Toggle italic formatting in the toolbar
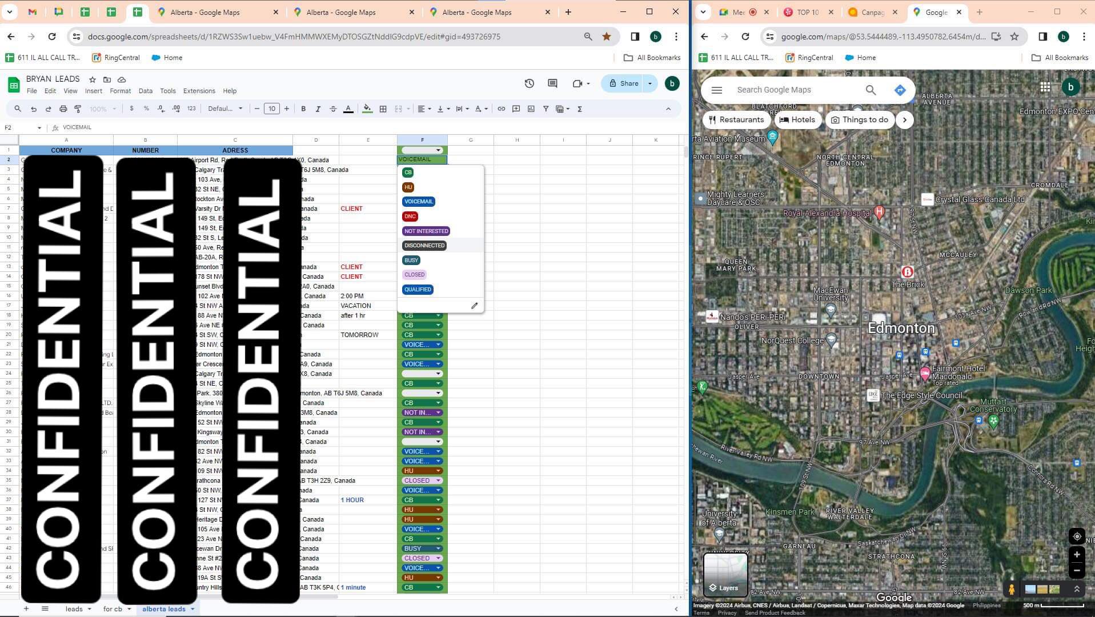Viewport: 1095px width, 617px height. [x=318, y=109]
